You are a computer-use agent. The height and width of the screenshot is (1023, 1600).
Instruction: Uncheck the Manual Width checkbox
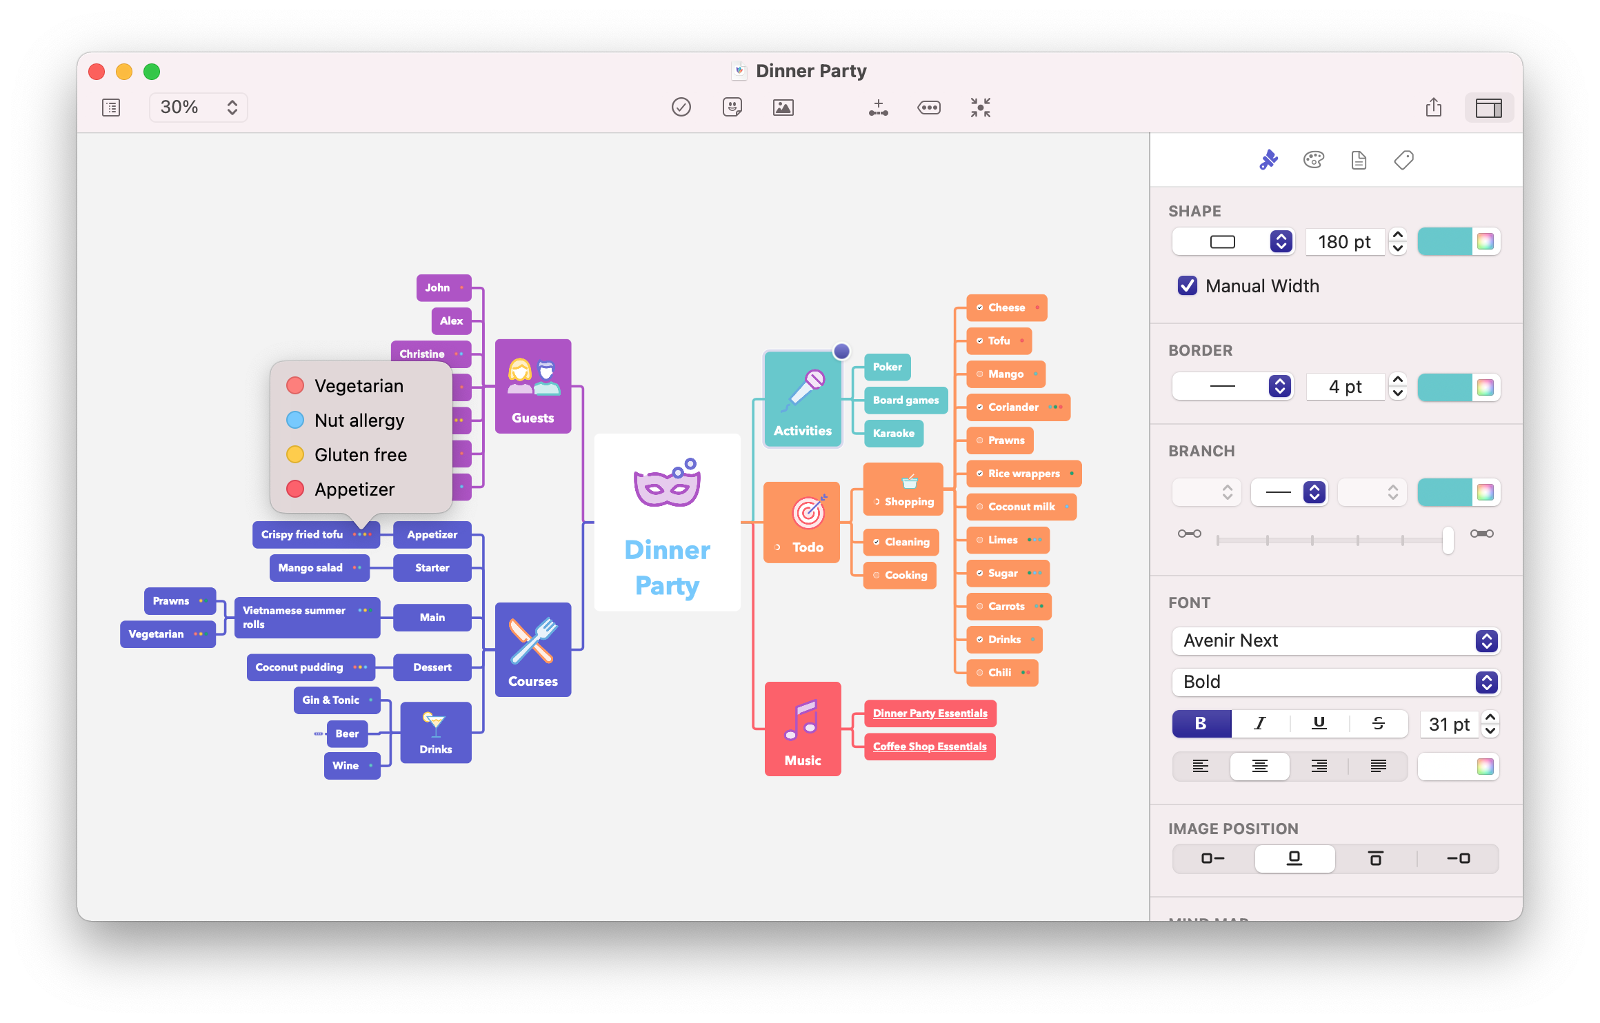[x=1187, y=285]
